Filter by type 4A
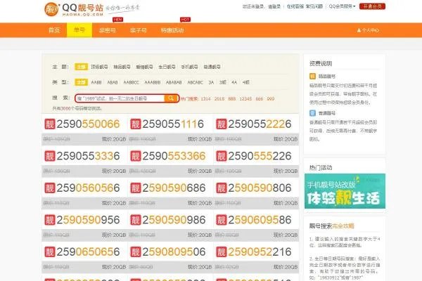Screen dimensions: 422x281 [x=234, y=82]
